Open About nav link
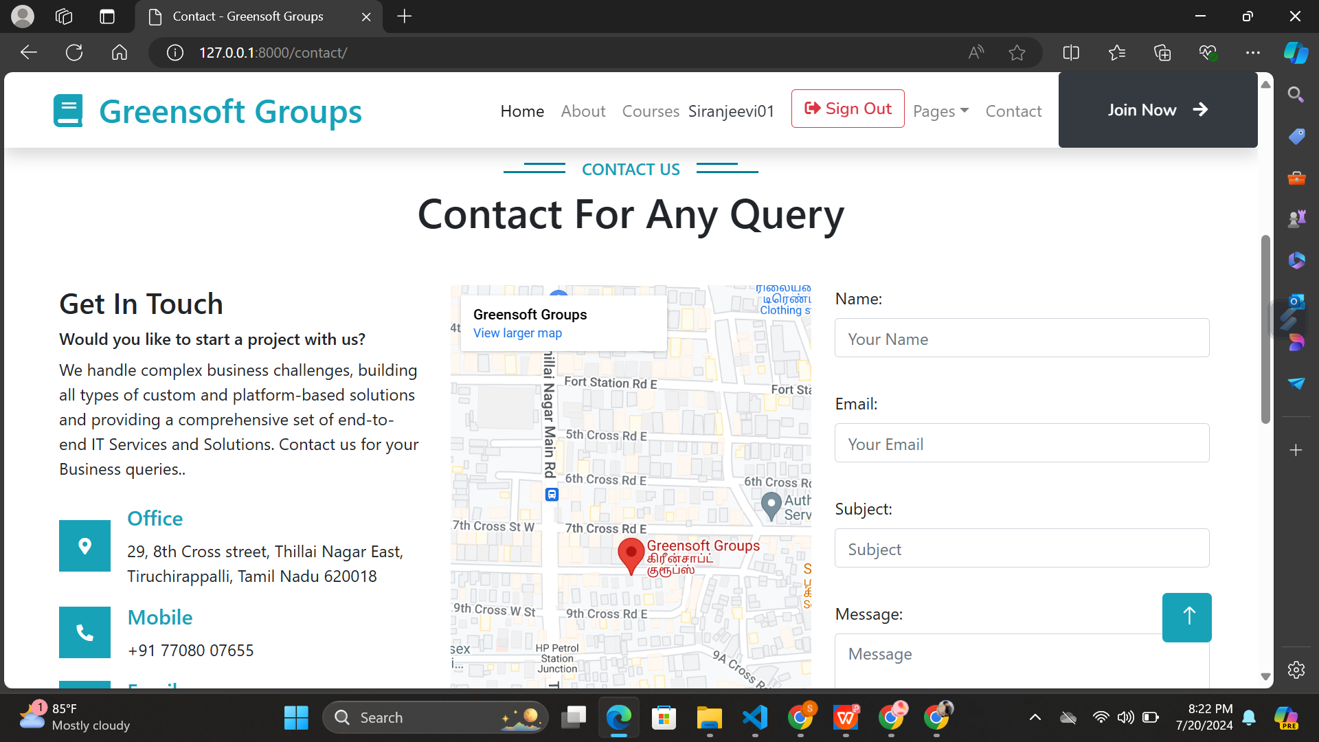This screenshot has height=742, width=1319. click(583, 111)
